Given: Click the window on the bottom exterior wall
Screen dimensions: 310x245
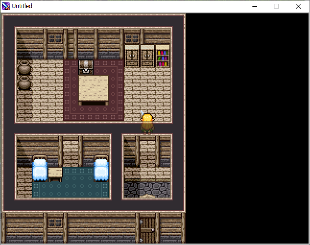Looking at the screenshot, I should pyautogui.click(x=55, y=222).
